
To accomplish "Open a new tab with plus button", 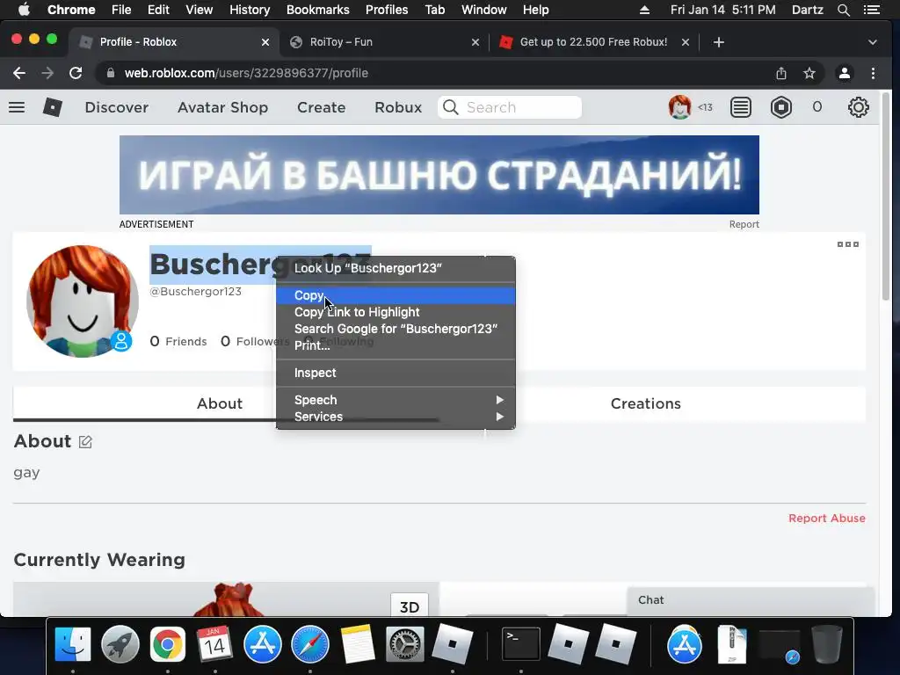I will (x=719, y=42).
